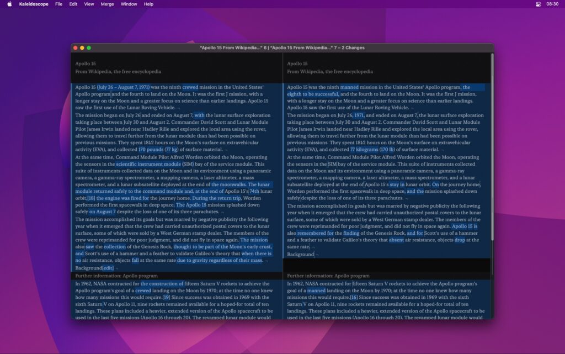
Task: Click "Background[edit]" in the left pane
Action: [94, 268]
